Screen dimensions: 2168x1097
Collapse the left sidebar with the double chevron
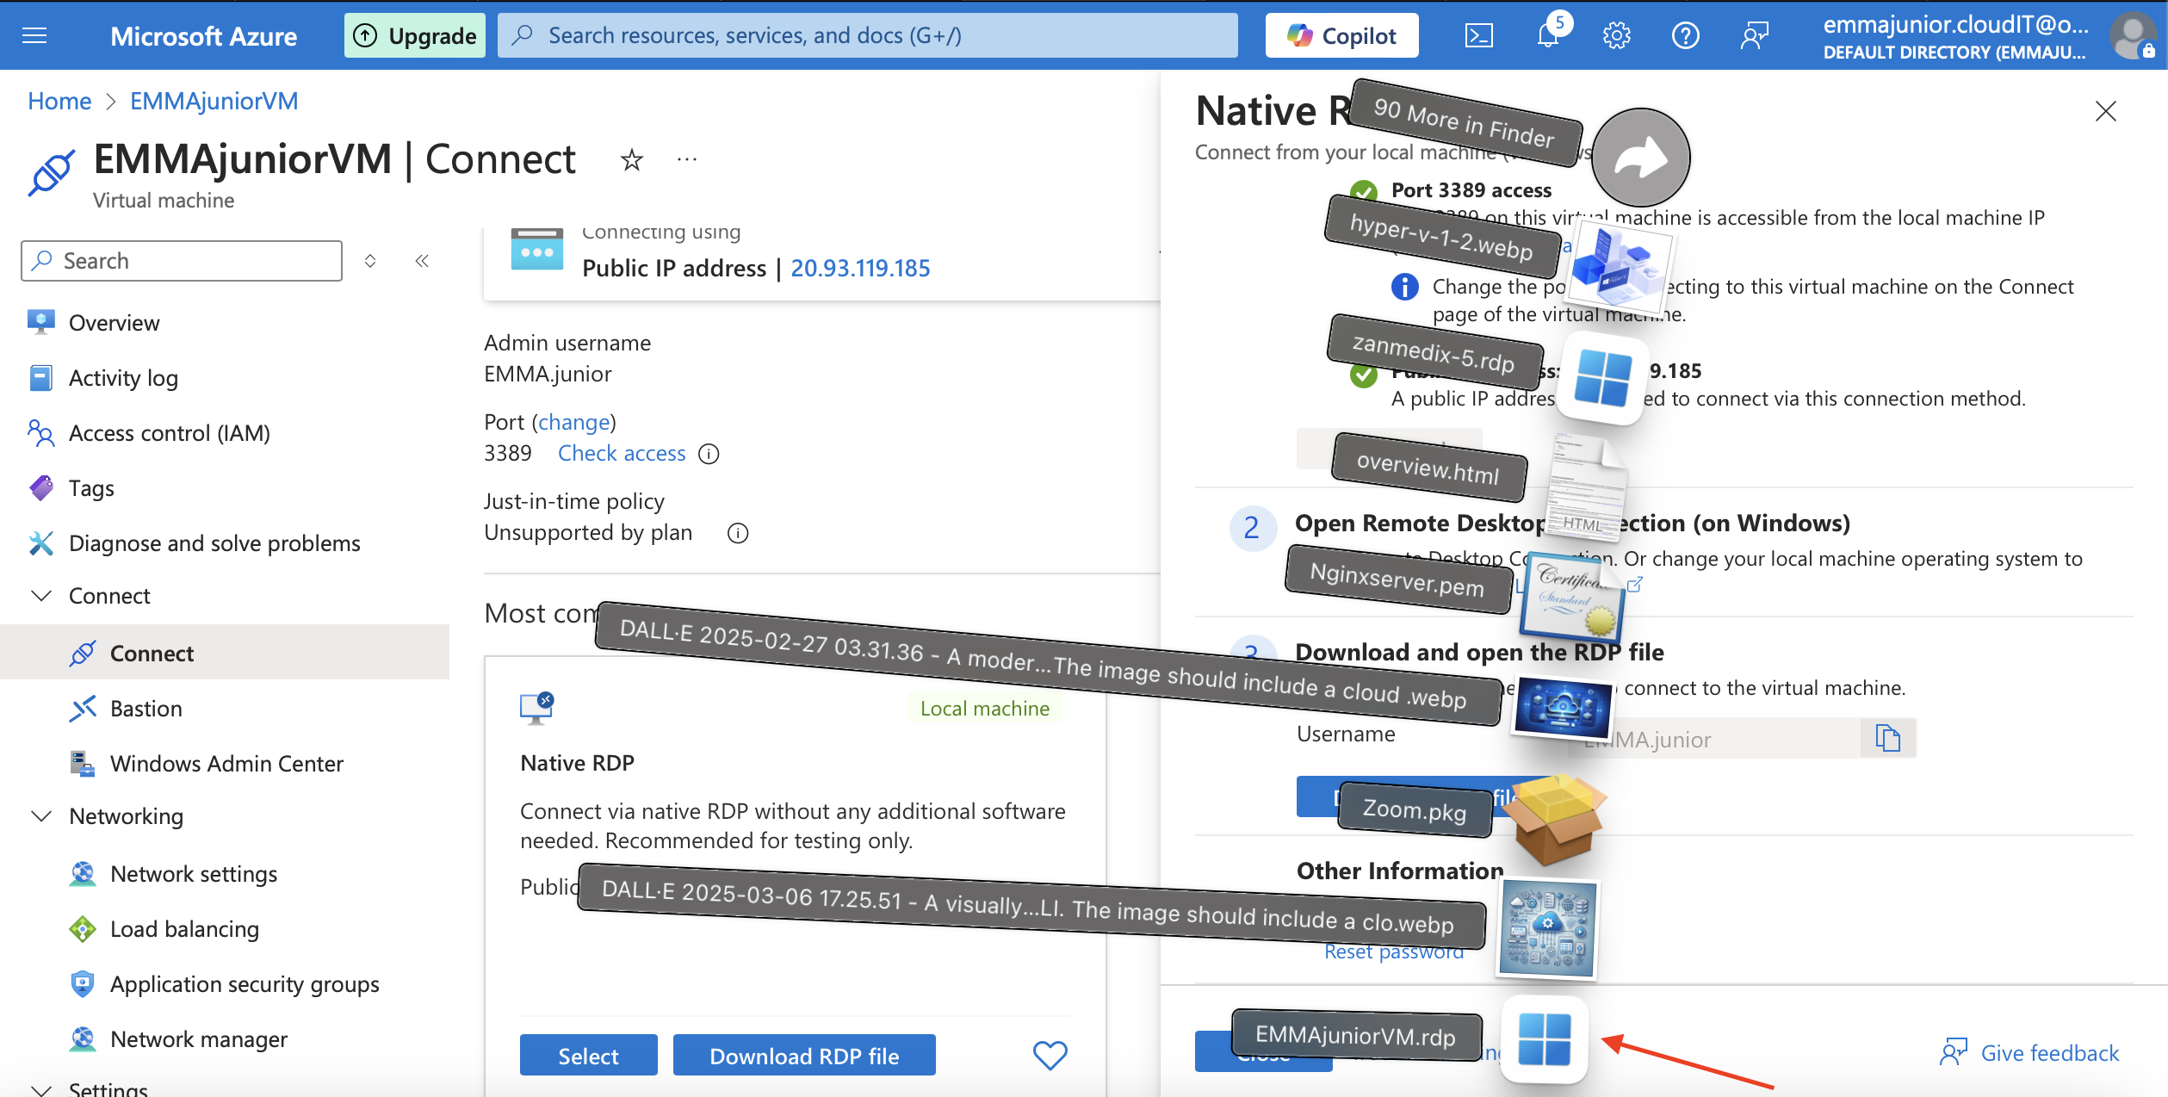[422, 261]
